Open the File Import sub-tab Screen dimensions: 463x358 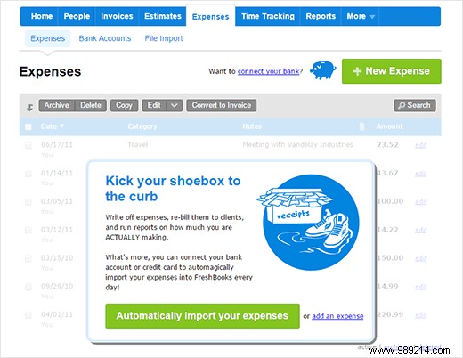[164, 38]
